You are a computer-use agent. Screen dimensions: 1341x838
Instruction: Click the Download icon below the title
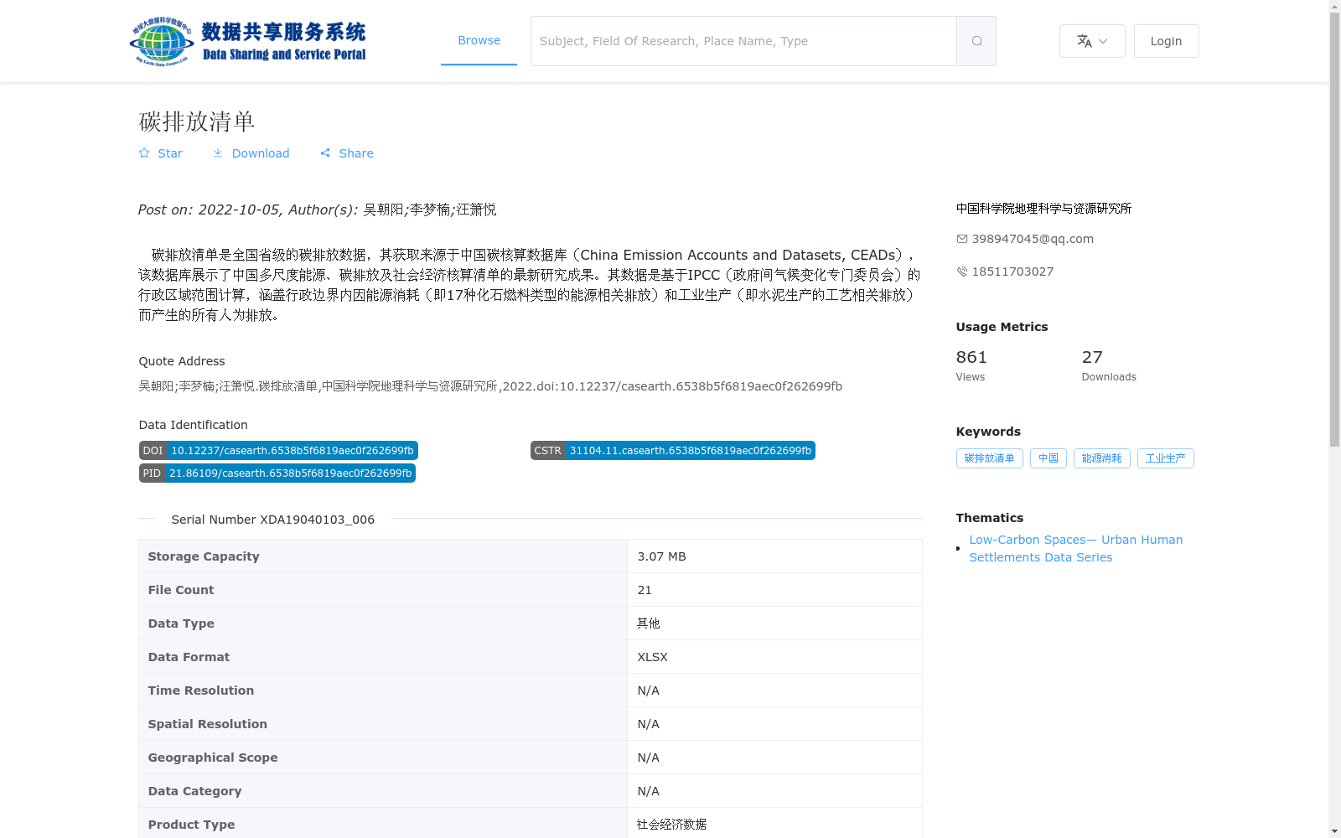[219, 153]
